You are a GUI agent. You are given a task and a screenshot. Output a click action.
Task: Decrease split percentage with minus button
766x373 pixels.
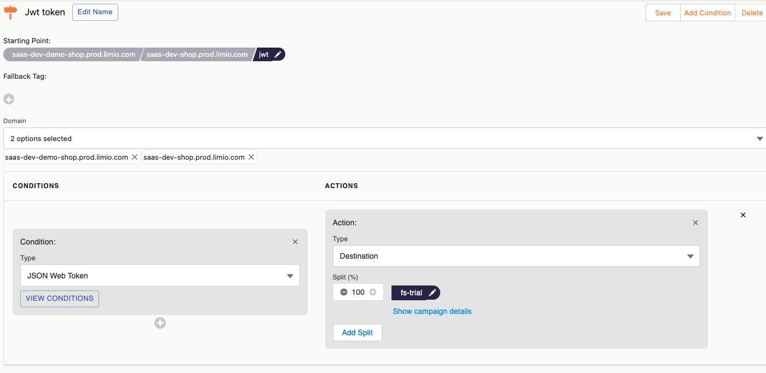[344, 292]
